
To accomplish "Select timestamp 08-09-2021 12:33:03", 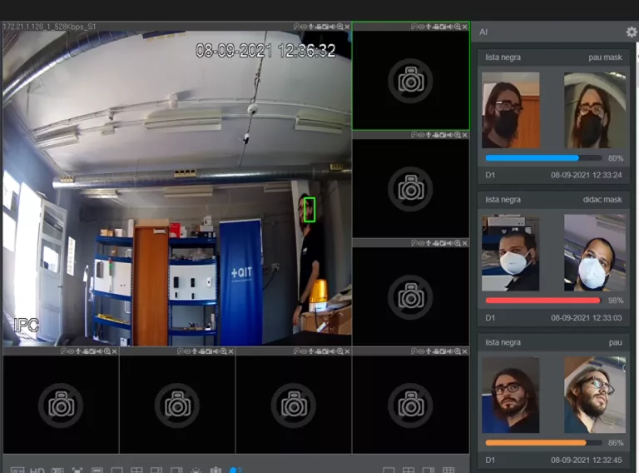I will (x=587, y=317).
